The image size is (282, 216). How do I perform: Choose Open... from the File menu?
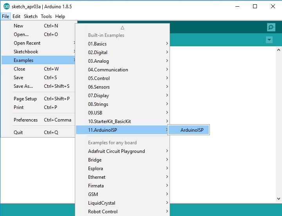pos(38,34)
